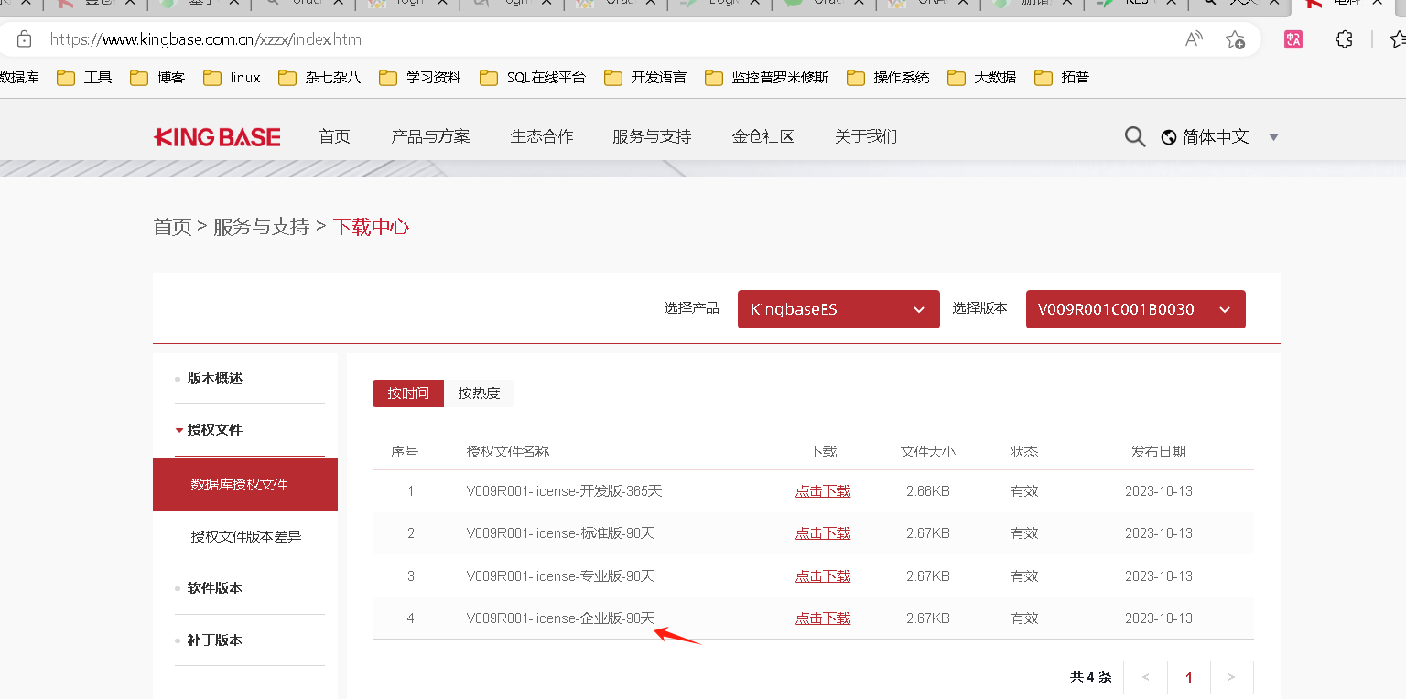Image resolution: width=1406 pixels, height=699 pixels.
Task: Click the file name V009R001-license-开发版-365天
Action: coord(564,491)
